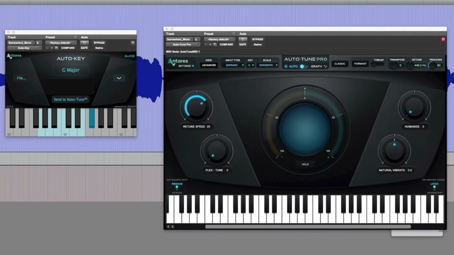Click the central pitch correction display
Viewport: 454px width, 255px height.
[x=305, y=129]
